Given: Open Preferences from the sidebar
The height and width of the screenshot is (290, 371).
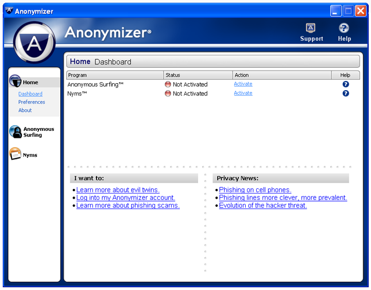Looking at the screenshot, I should 32,102.
